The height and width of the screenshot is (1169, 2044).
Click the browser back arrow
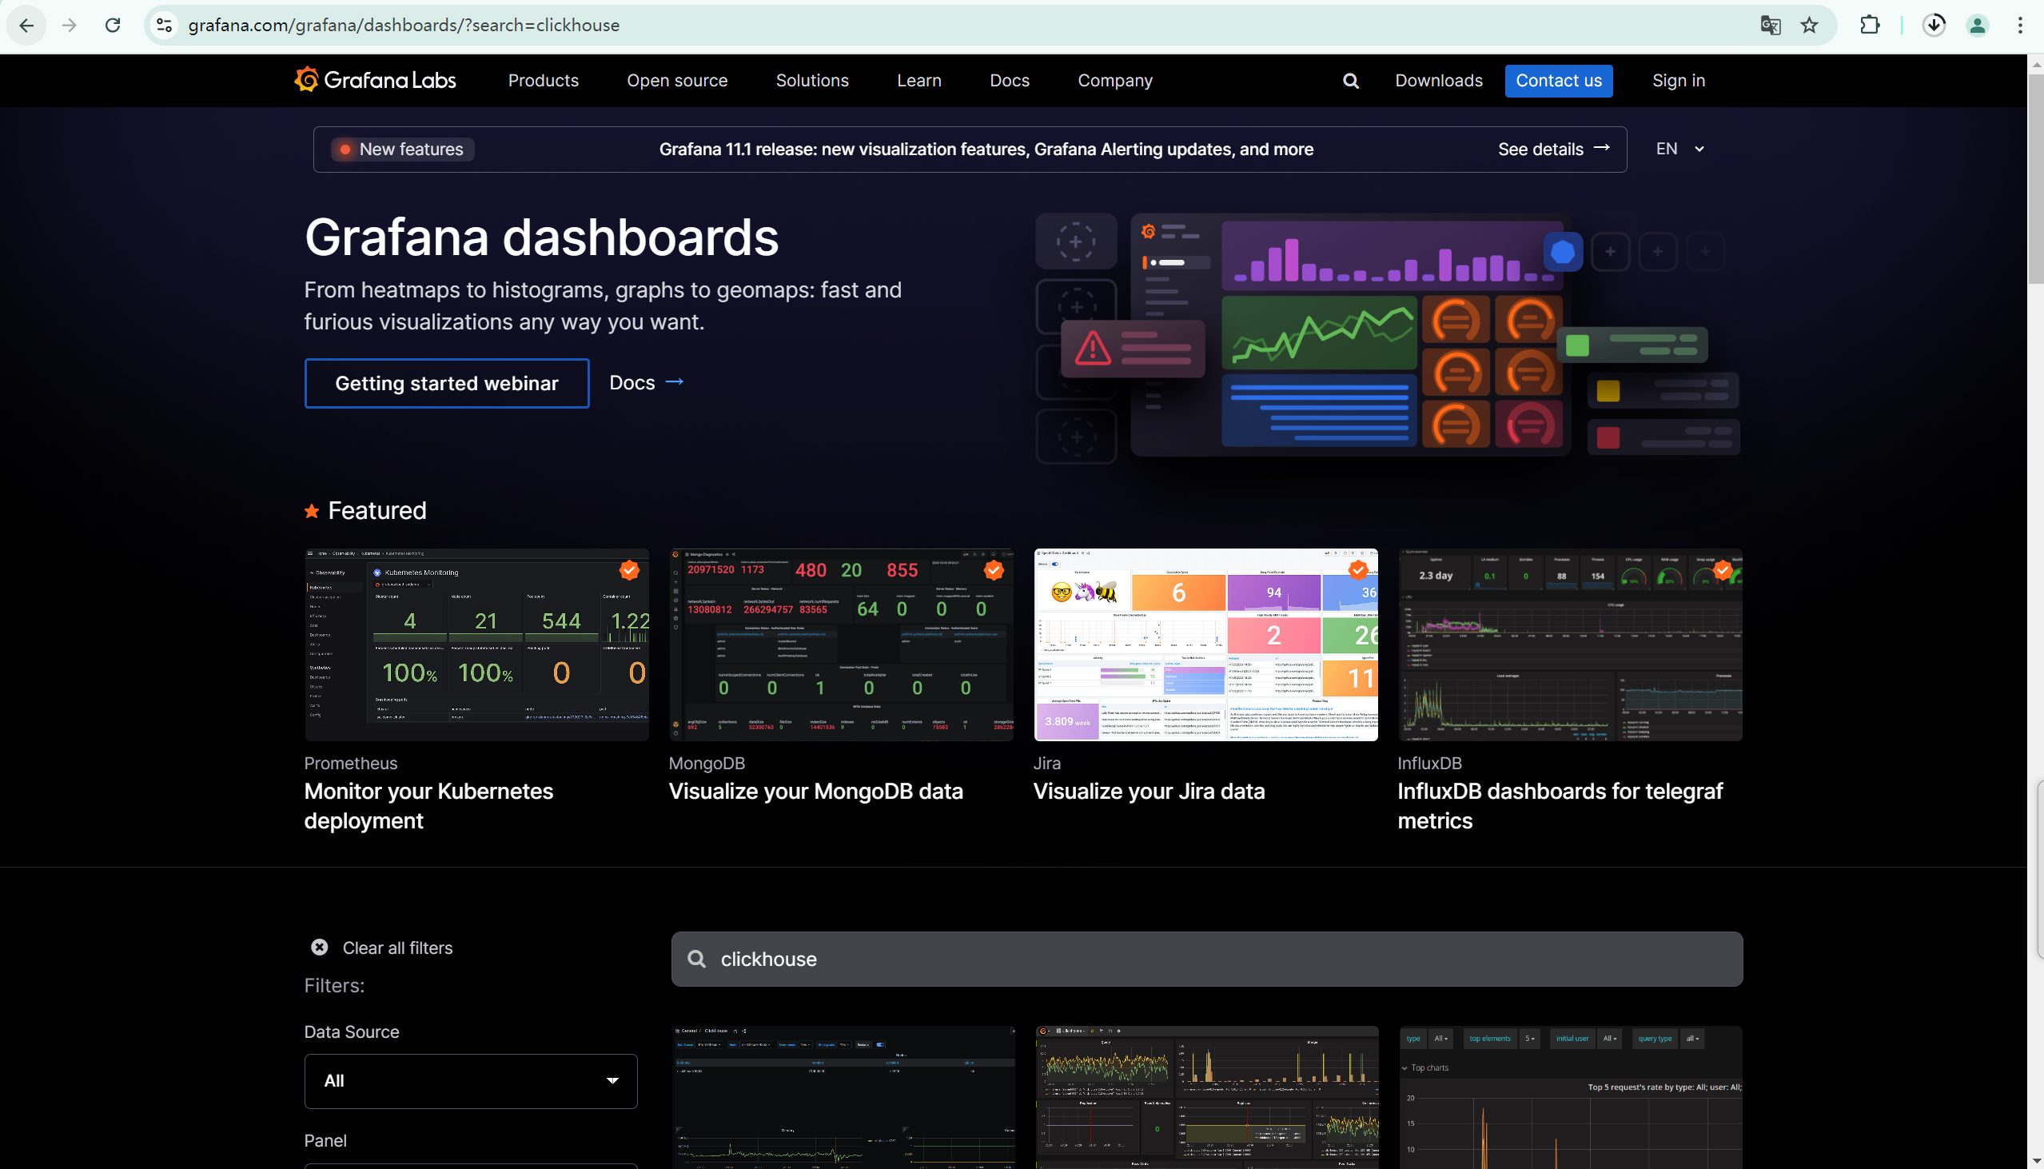tap(26, 26)
